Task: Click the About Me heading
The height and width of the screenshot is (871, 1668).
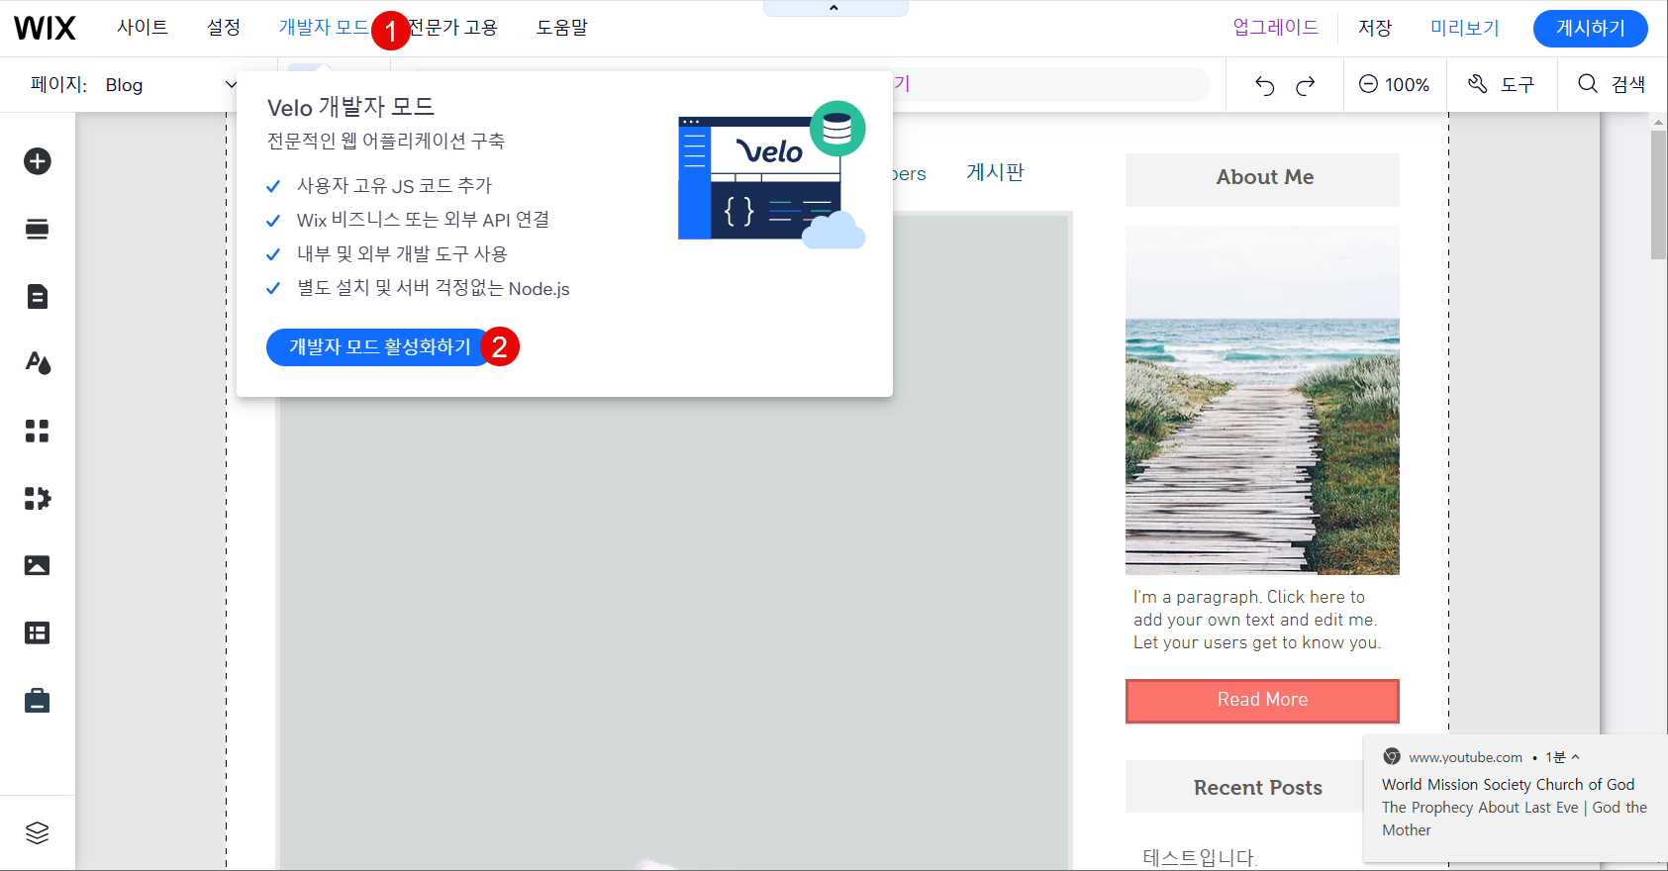Action: (x=1265, y=177)
